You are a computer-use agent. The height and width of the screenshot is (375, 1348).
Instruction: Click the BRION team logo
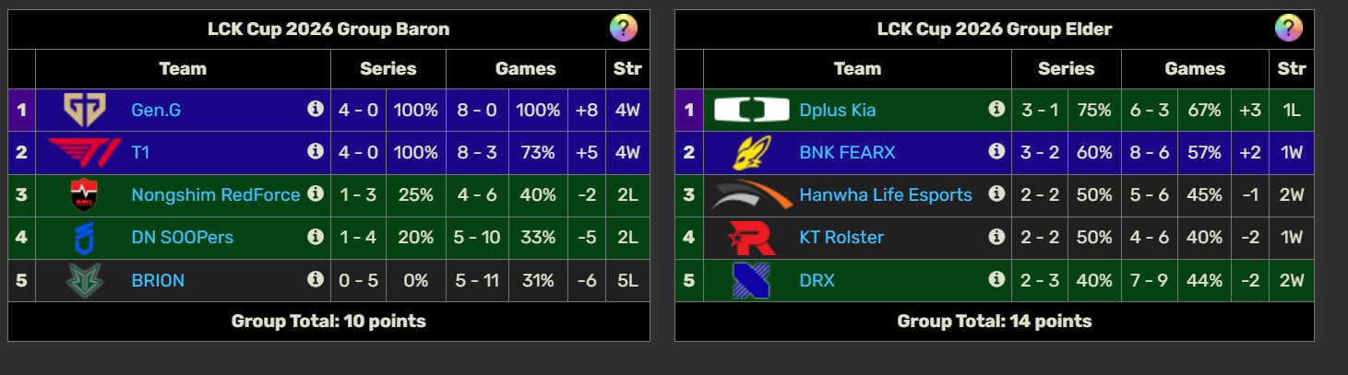click(85, 279)
